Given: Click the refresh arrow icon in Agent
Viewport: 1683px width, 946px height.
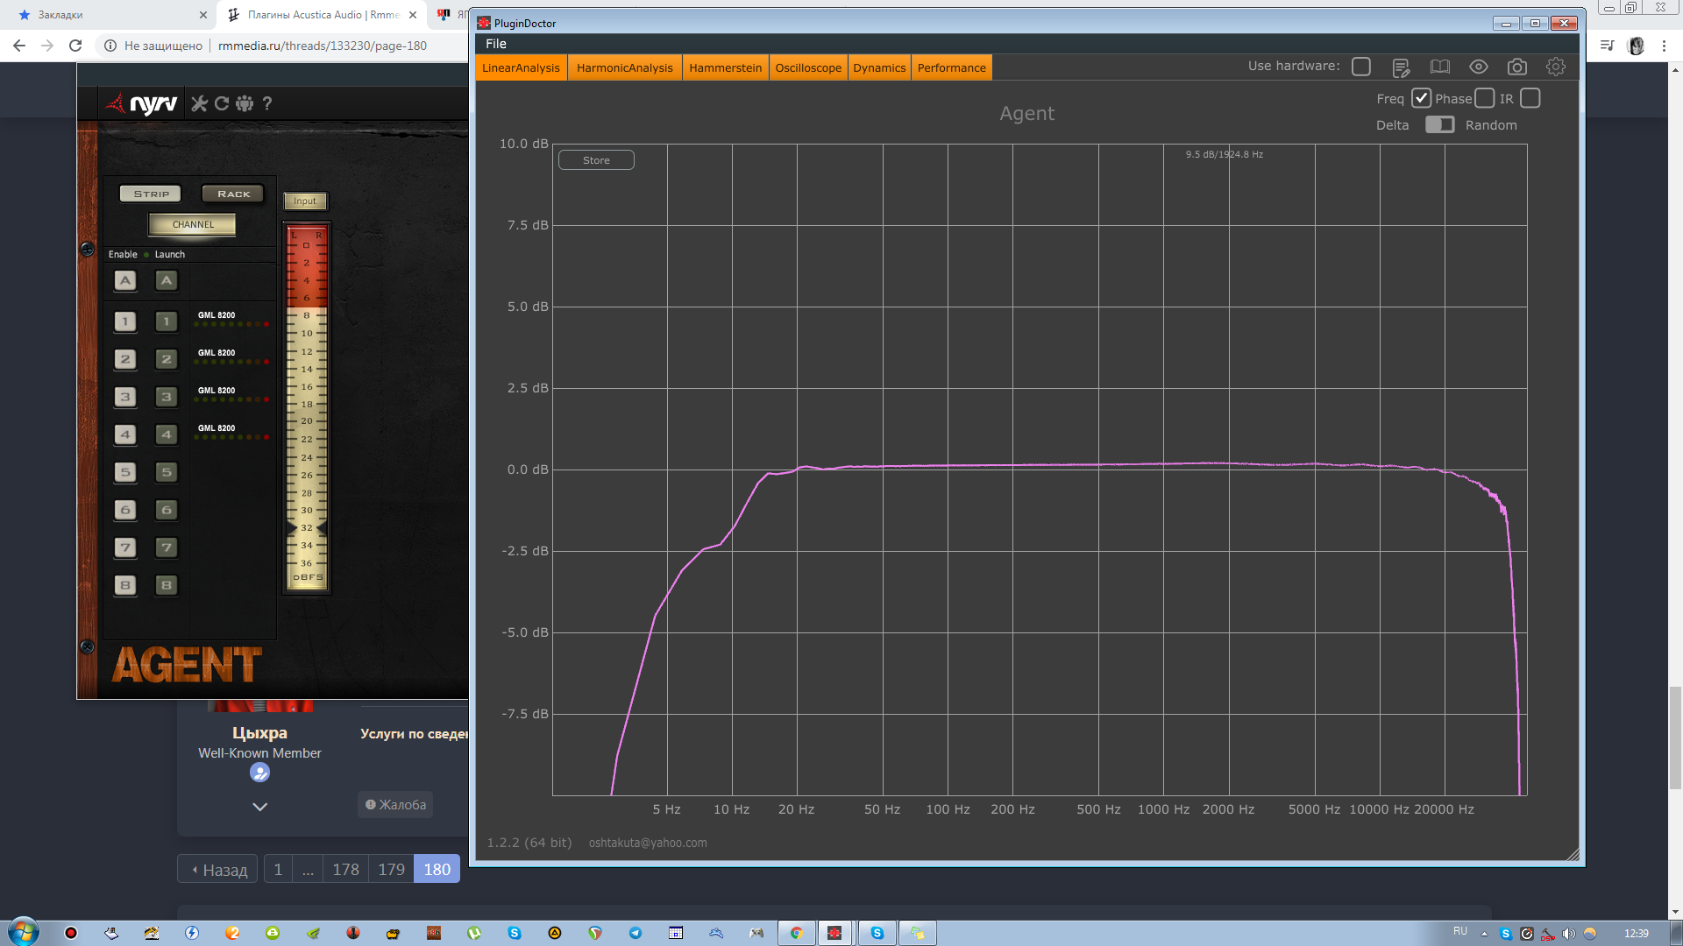Looking at the screenshot, I should pyautogui.click(x=222, y=103).
